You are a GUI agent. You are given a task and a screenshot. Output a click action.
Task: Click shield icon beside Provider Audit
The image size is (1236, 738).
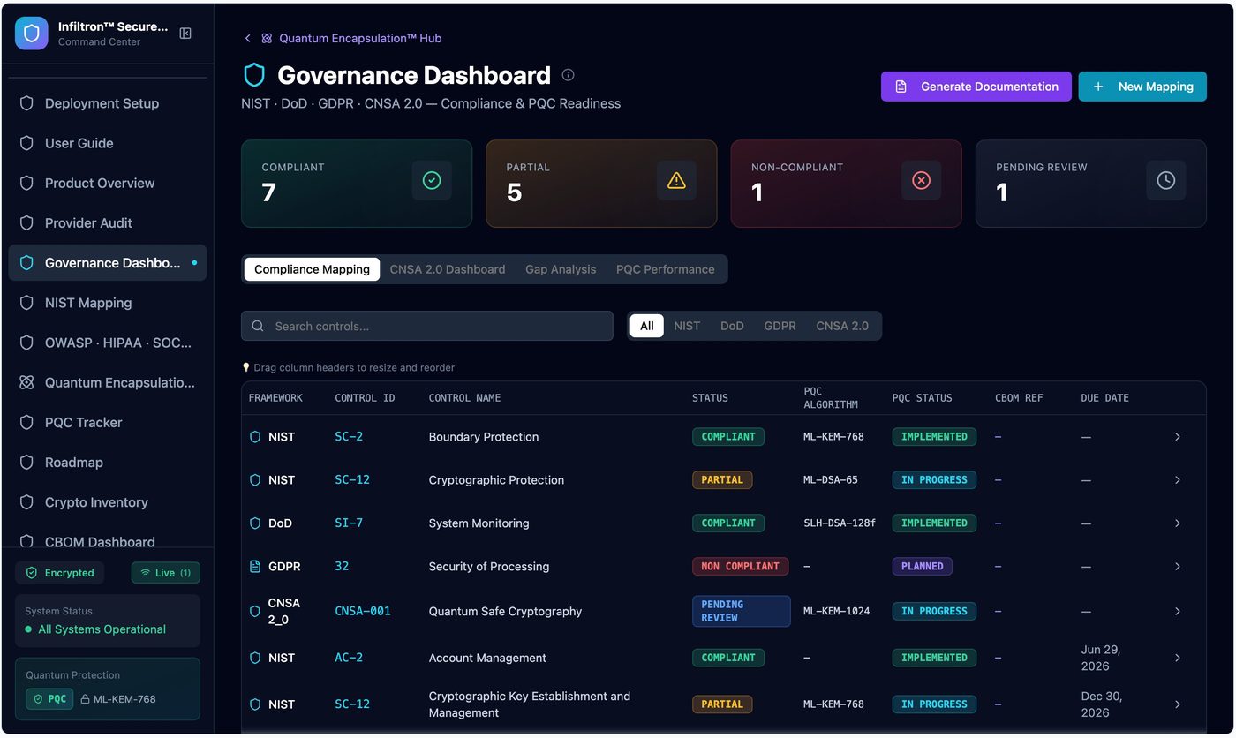point(26,223)
